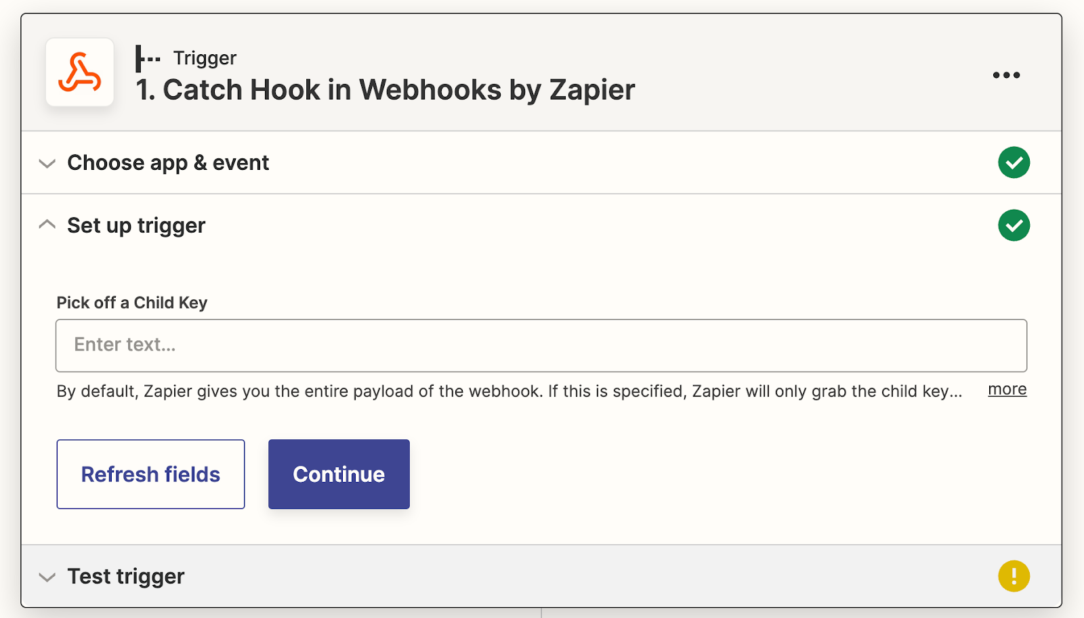Click the Pick off a Child Key text field

(x=542, y=345)
